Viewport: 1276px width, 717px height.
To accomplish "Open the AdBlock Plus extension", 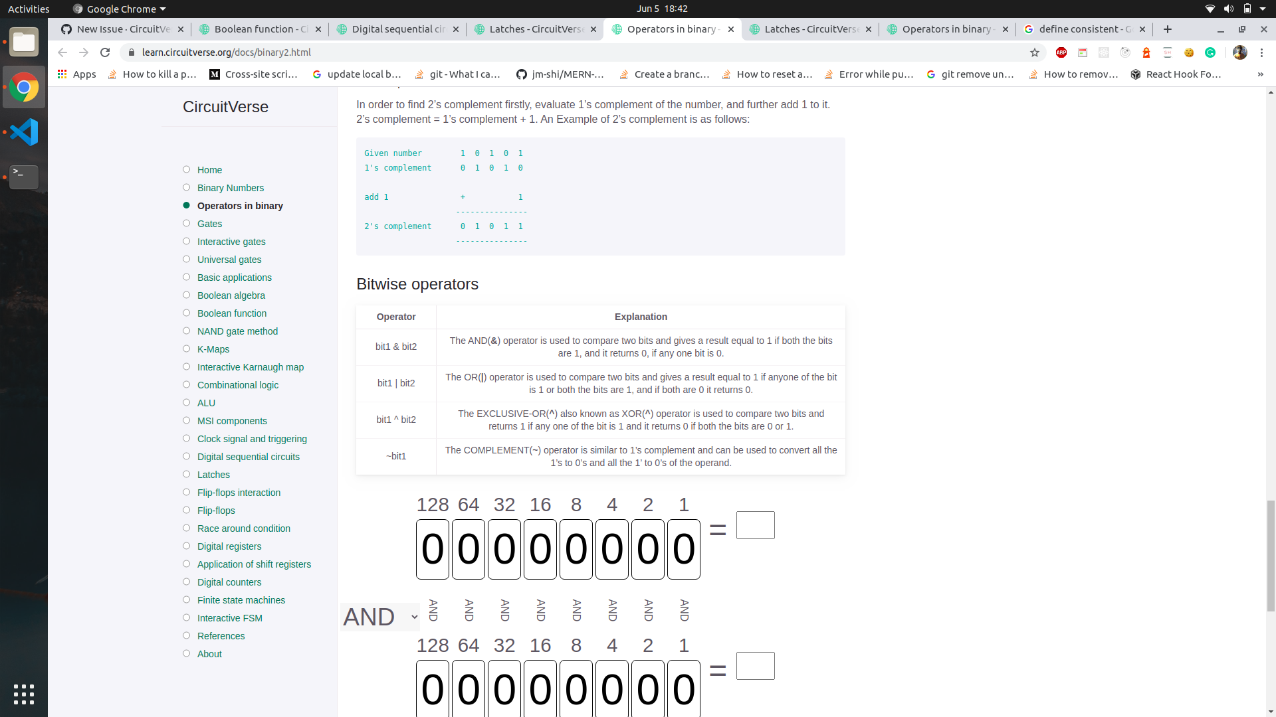I will point(1061,52).
